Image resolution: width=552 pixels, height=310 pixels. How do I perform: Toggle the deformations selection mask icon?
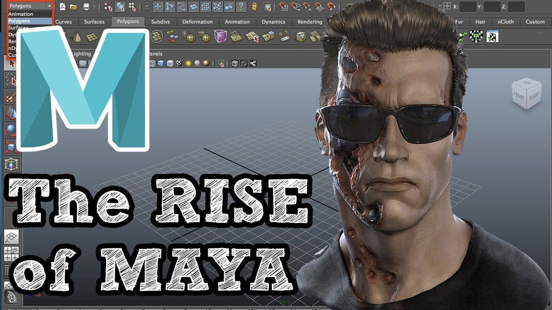(205, 6)
